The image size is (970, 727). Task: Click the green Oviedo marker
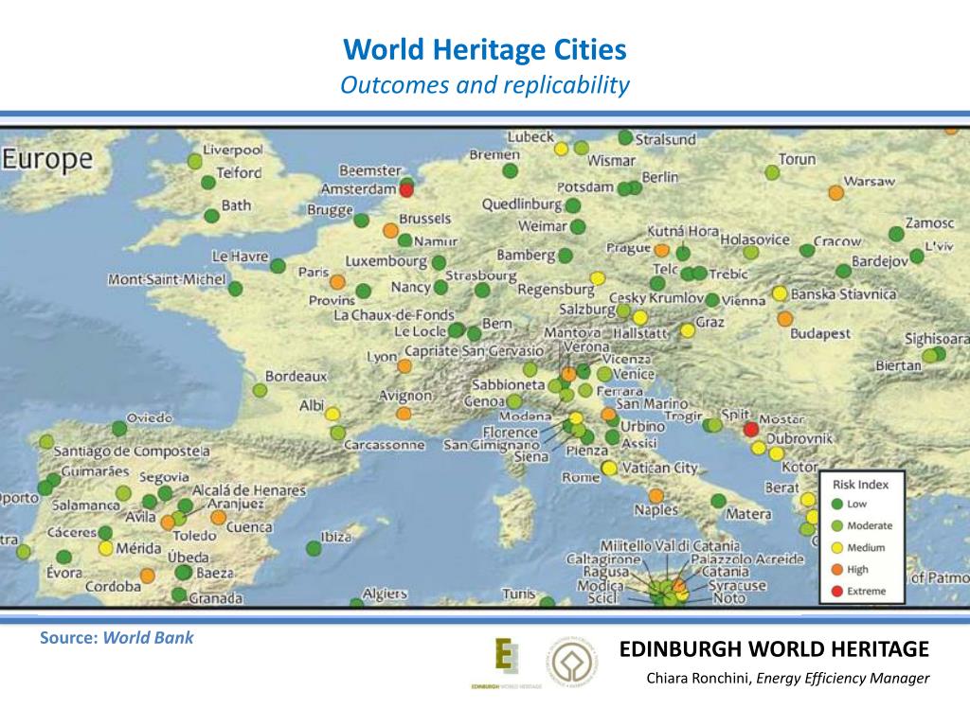[119, 428]
